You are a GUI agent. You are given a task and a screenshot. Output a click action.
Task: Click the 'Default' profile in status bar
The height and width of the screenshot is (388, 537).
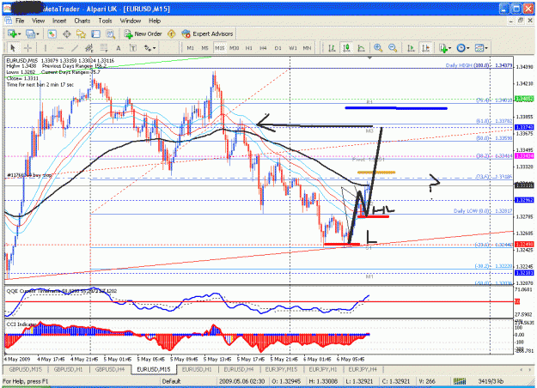(x=171, y=381)
